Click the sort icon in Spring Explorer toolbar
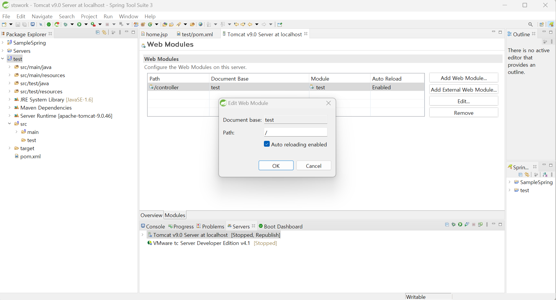 545,174
